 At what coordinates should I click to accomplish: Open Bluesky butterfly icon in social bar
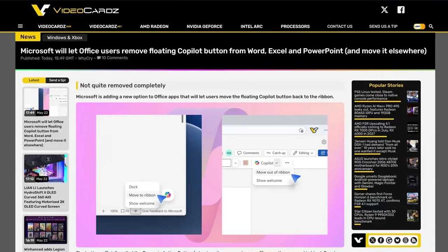(x=397, y=240)
